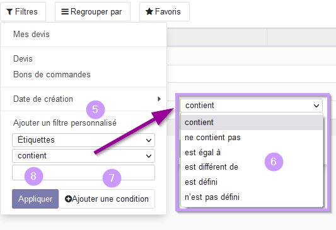Viewport: 336px width, 230px height.
Task: Focus the empty filter value text field
Action: coord(84,173)
